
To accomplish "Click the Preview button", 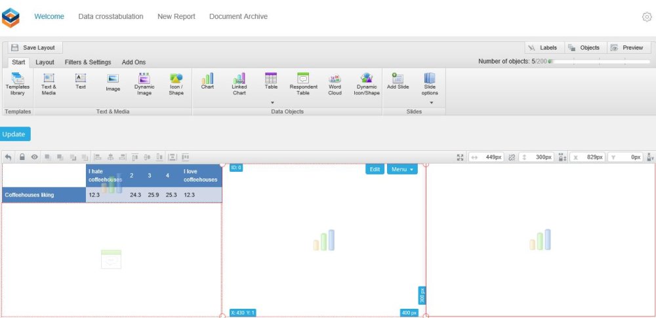I will pyautogui.click(x=629, y=48).
